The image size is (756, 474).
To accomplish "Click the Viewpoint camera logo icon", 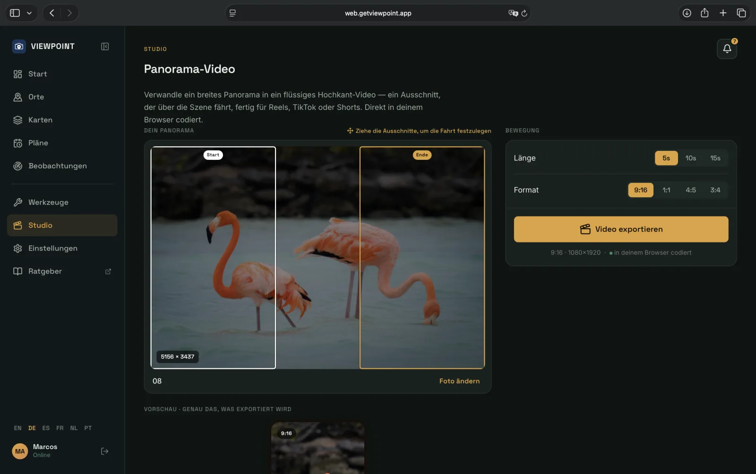I will [19, 46].
